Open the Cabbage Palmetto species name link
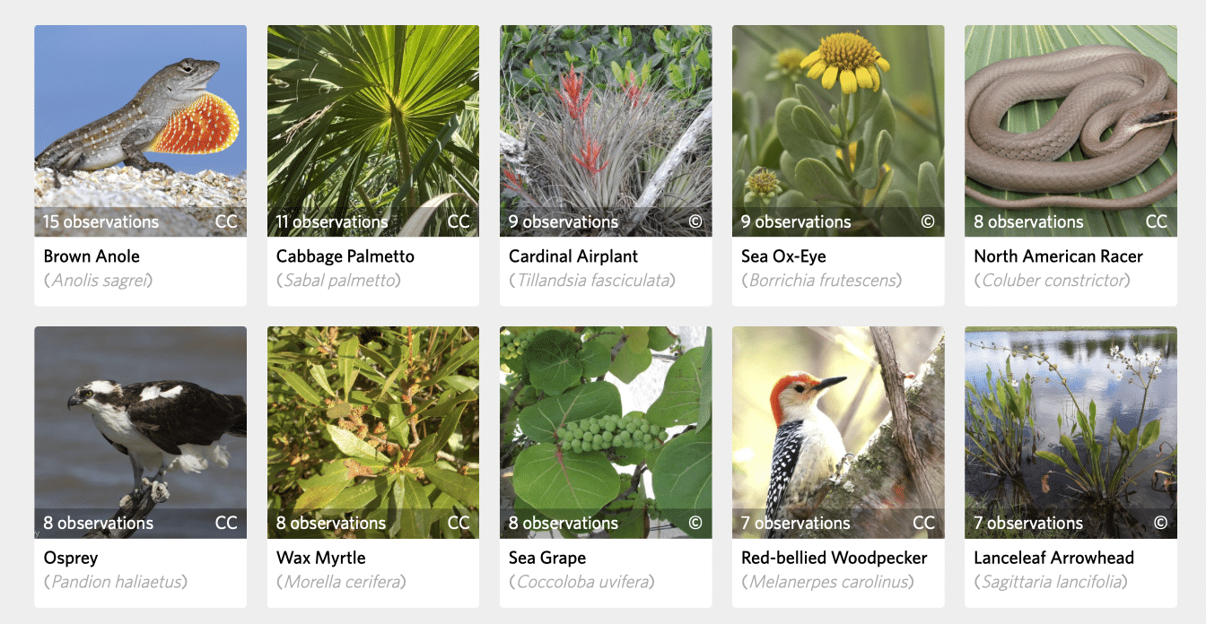 click(345, 256)
